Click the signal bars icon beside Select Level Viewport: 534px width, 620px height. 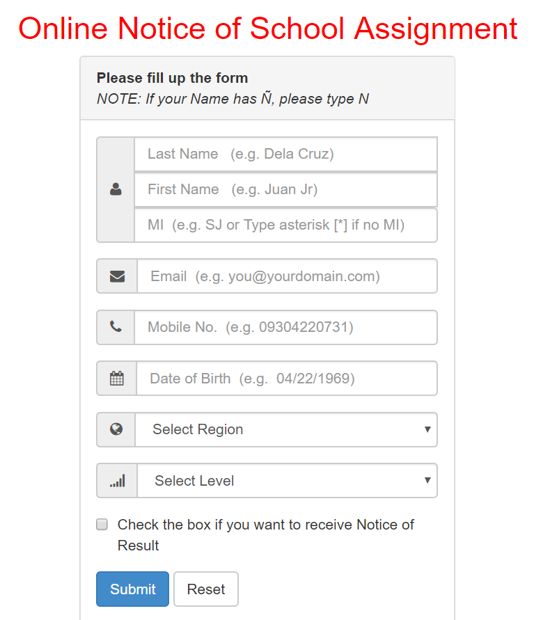point(118,480)
